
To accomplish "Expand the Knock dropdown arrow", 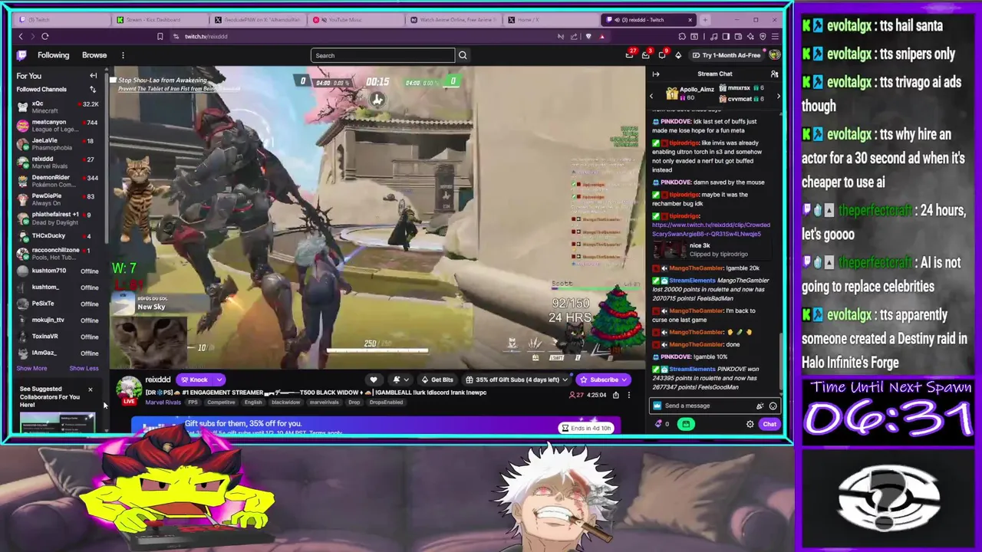I will click(219, 379).
